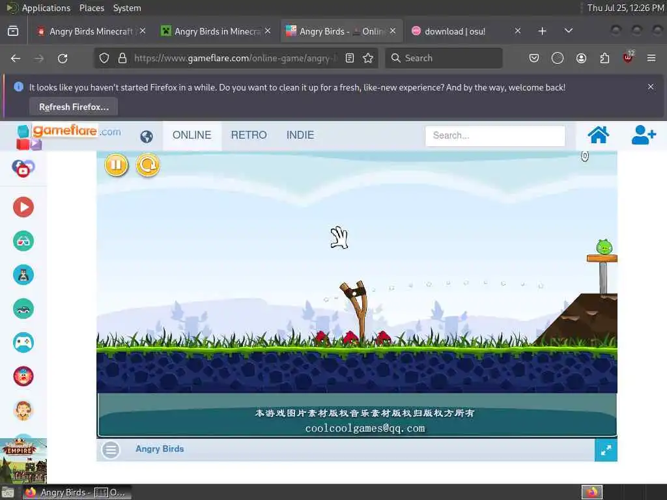667x500 pixels.
Task: Bookmark this page with star
Action: click(368, 58)
